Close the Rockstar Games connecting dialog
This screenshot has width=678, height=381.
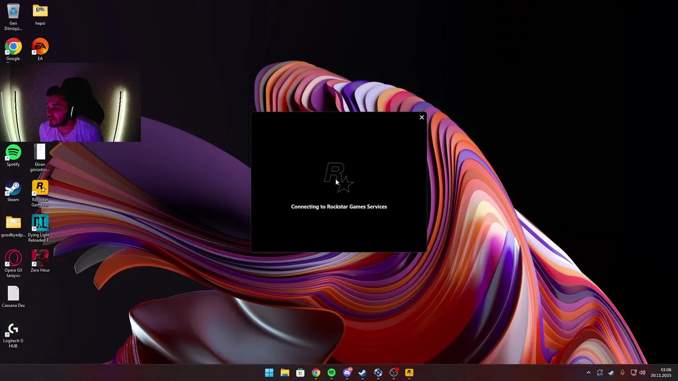422,117
